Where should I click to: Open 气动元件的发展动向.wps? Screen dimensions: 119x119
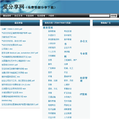click(x=12, y=45)
